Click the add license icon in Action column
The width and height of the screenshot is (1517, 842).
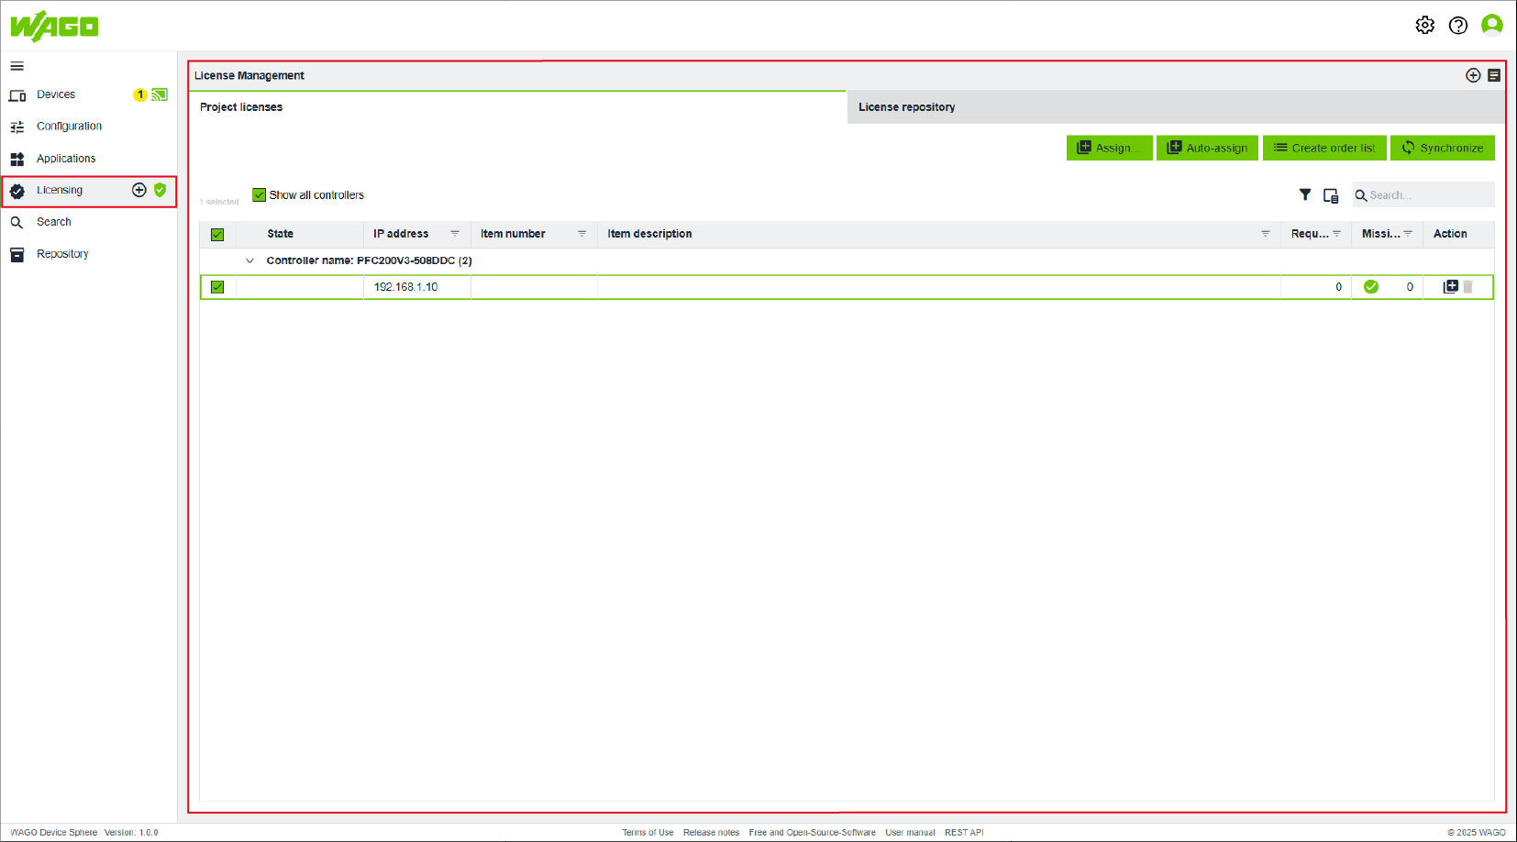1450,287
